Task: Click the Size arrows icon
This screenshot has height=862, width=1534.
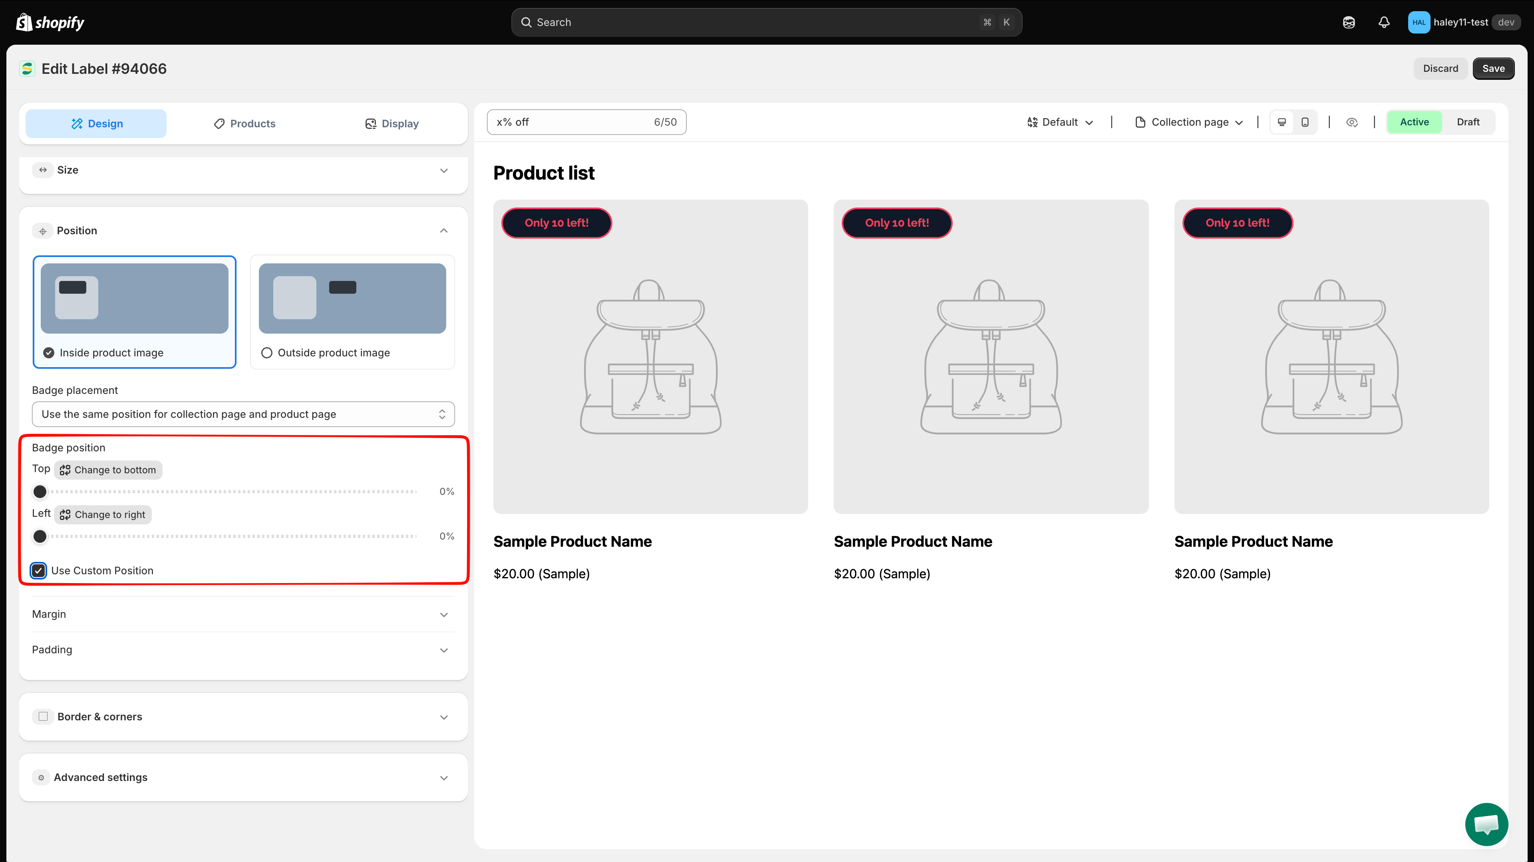Action: click(43, 170)
